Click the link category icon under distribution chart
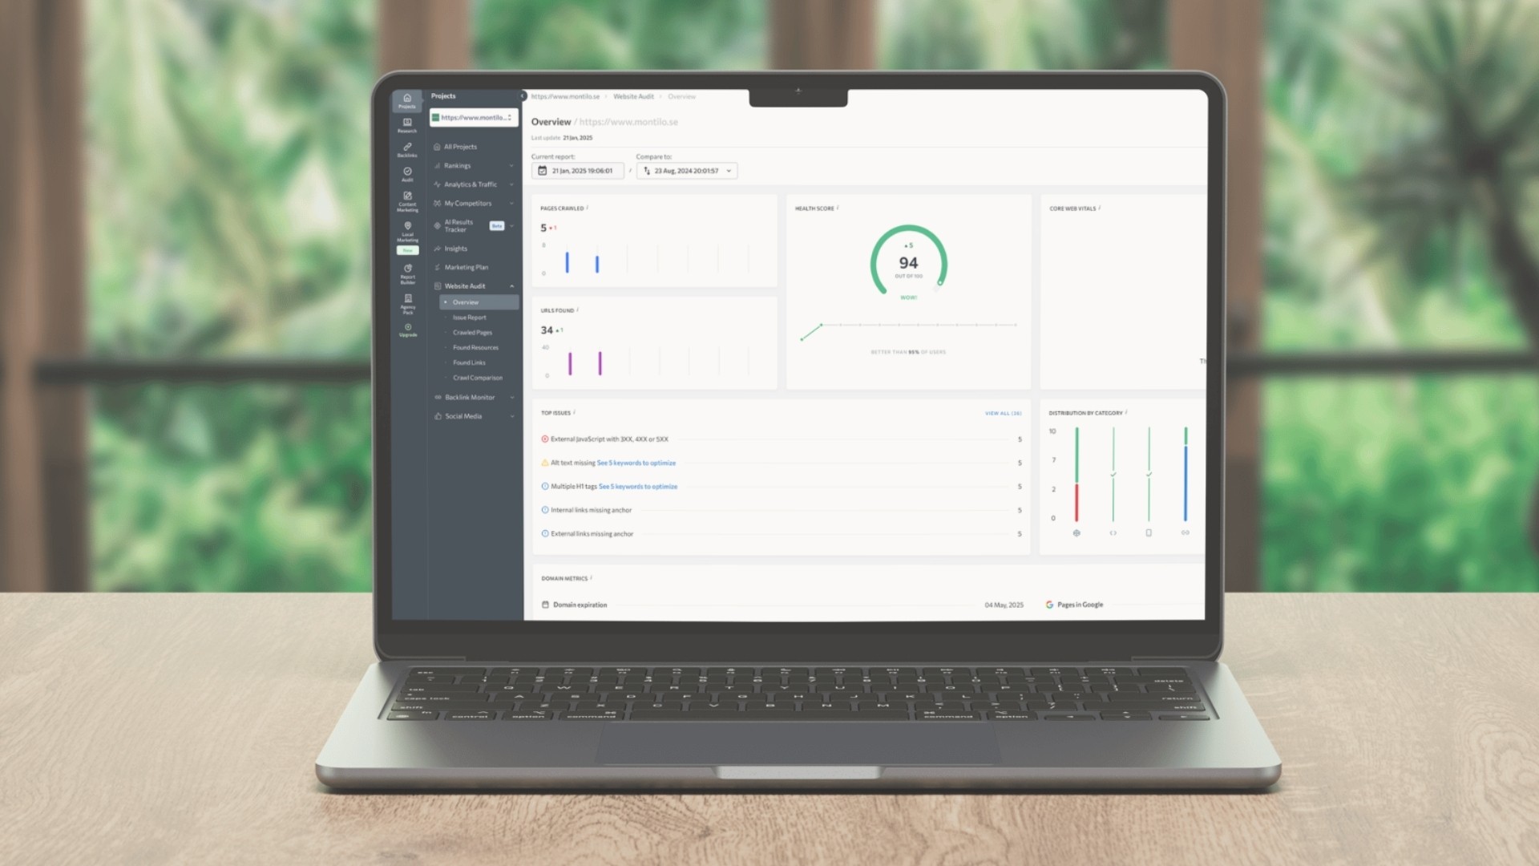The image size is (1539, 866). pos(1185,532)
